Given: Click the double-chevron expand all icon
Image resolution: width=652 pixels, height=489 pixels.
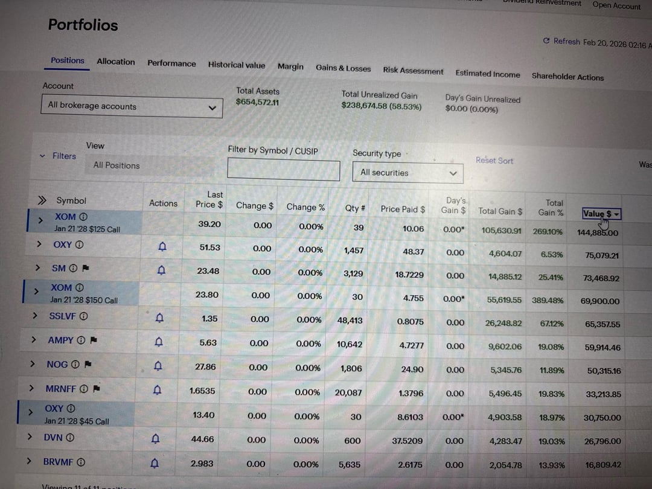Looking at the screenshot, I should coord(42,200).
